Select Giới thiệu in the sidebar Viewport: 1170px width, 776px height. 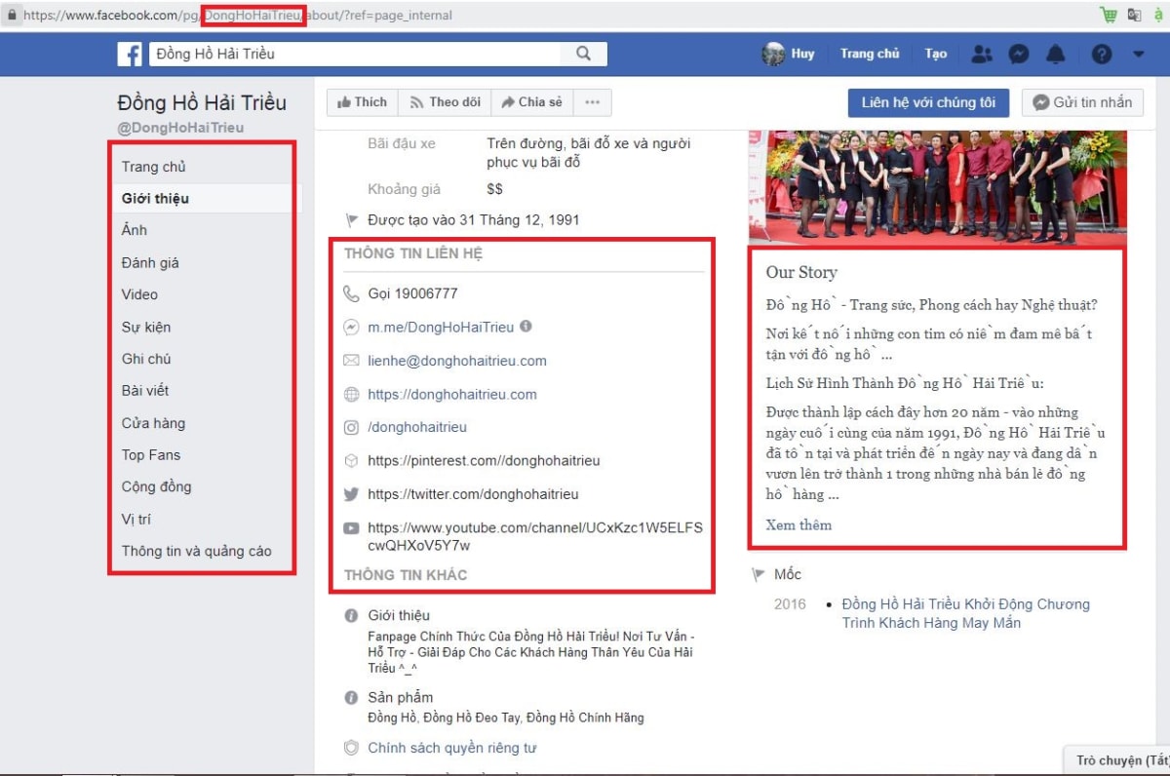pos(155,198)
